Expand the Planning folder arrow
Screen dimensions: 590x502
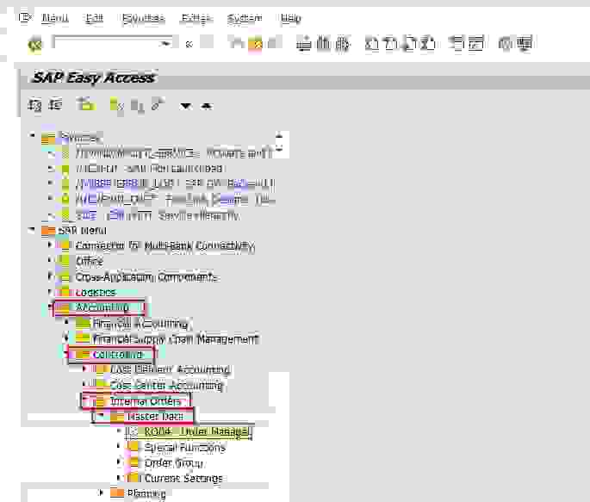pos(101,493)
